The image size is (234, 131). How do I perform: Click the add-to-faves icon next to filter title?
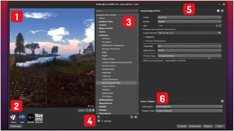[218, 11]
